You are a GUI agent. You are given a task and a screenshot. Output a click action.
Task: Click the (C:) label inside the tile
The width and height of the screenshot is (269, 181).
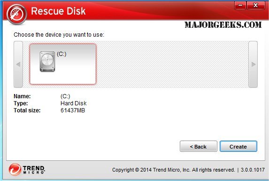point(61,54)
